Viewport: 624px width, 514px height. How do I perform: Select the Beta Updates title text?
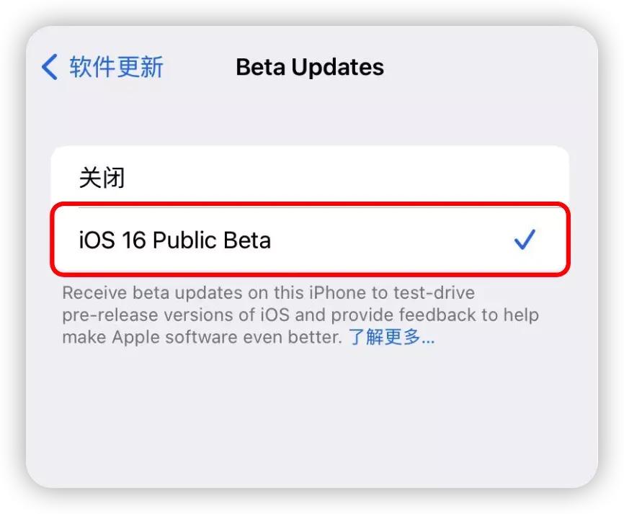coord(308,67)
